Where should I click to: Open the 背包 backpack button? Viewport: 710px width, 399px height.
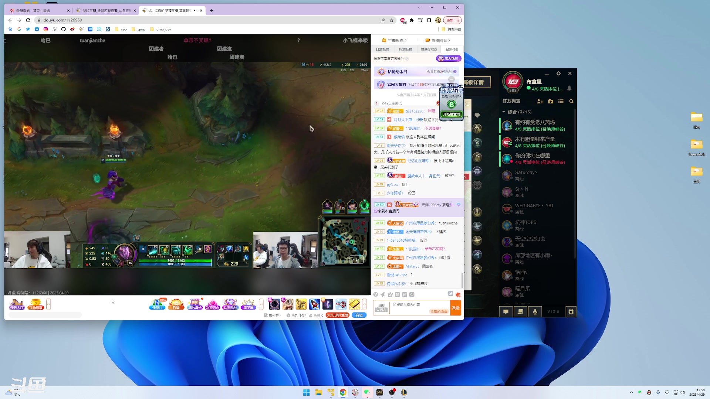[359, 316]
